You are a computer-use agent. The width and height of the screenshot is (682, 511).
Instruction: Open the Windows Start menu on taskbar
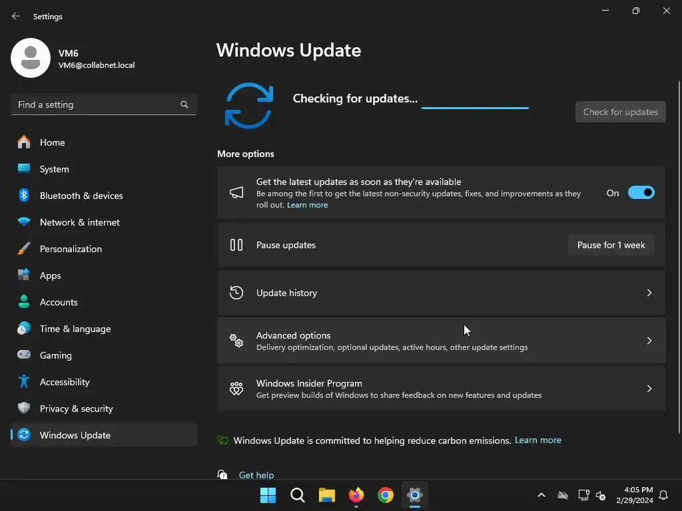tap(268, 495)
